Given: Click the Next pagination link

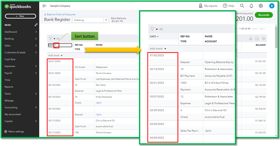Looking at the screenshot, I should (x=255, y=29).
